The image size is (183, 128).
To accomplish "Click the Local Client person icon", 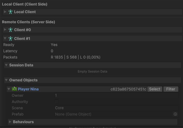I will [x=11, y=12].
